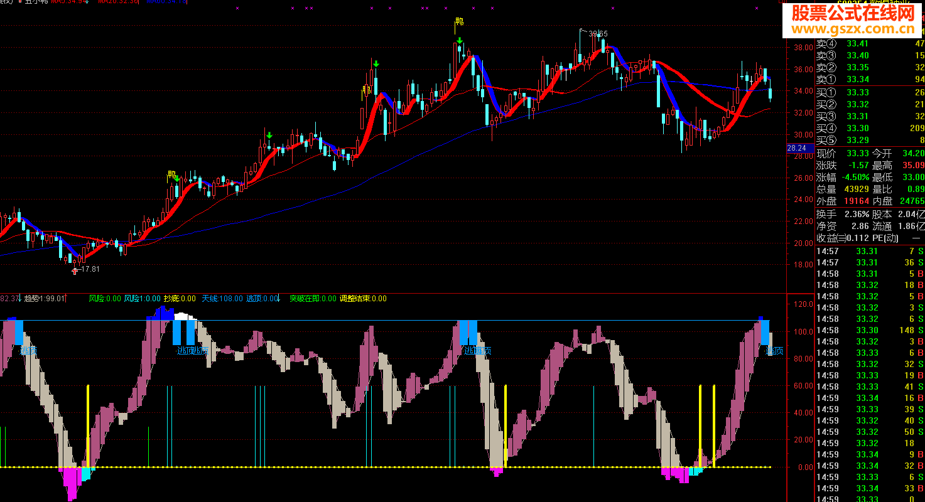Select the 卖④ ask row at 33.41

tap(870, 43)
